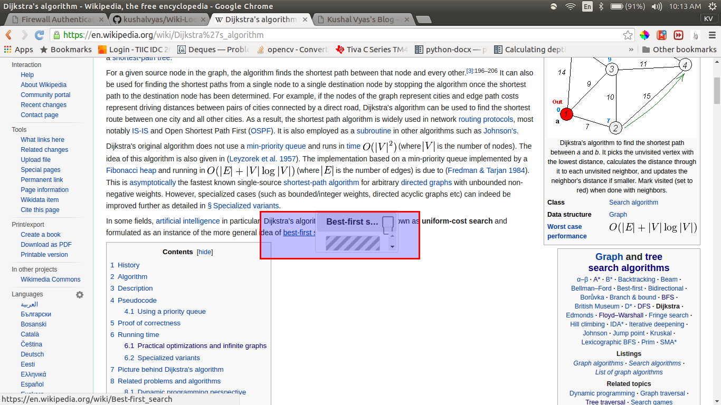Viewport: 721px width, 405px height.
Task: Open the Wikimedia Commons link
Action: click(51, 279)
